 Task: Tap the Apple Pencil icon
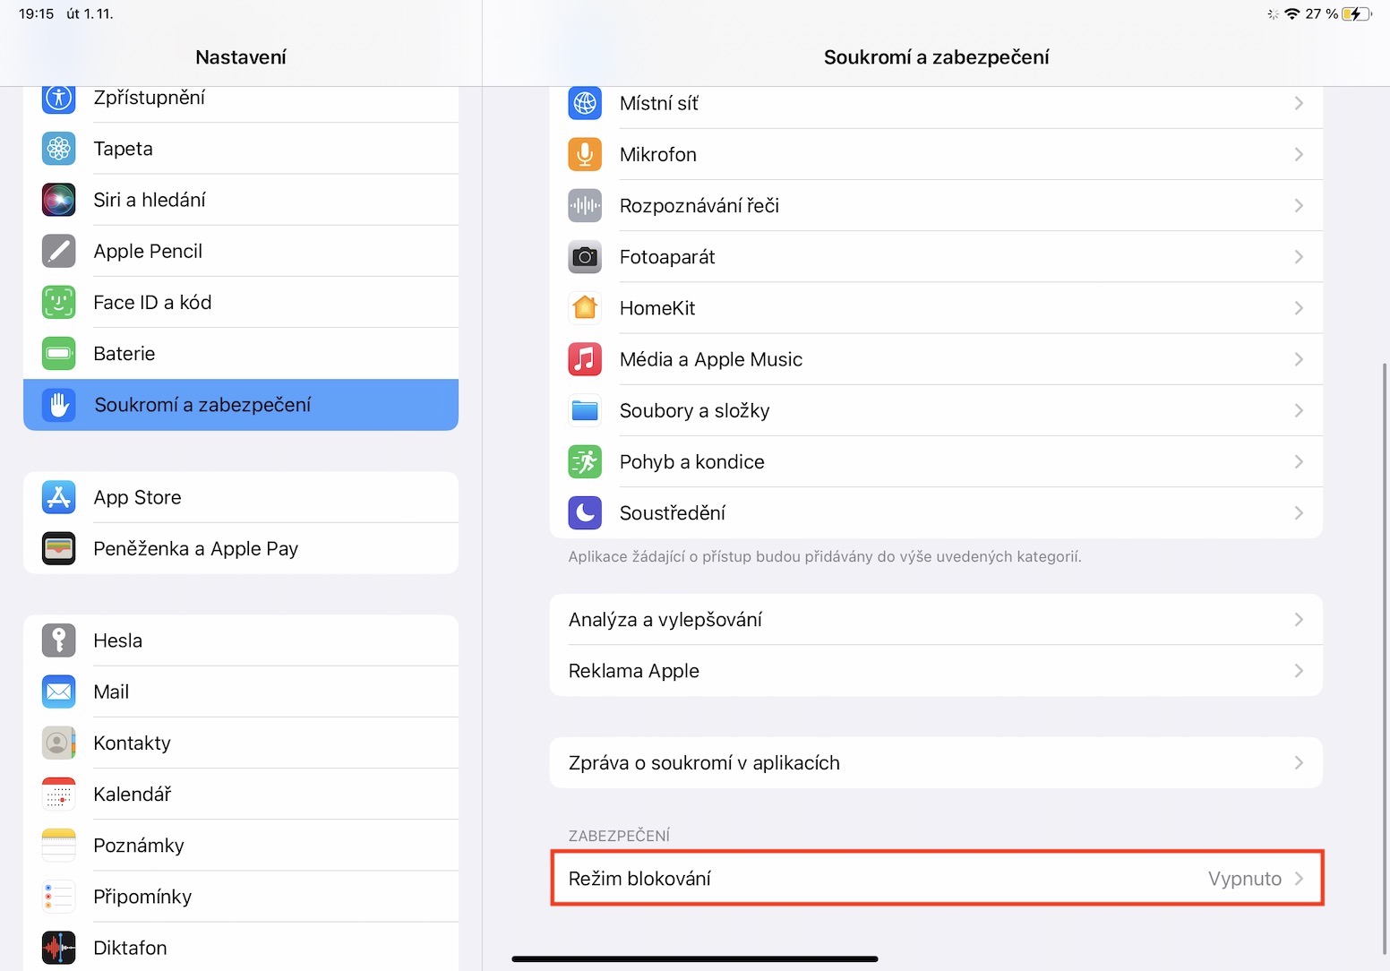(x=59, y=251)
